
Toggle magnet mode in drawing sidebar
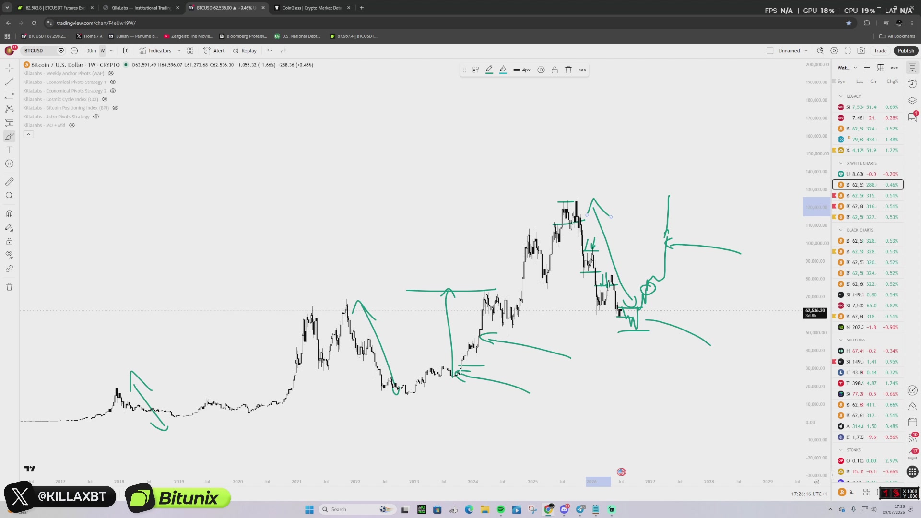point(9,214)
